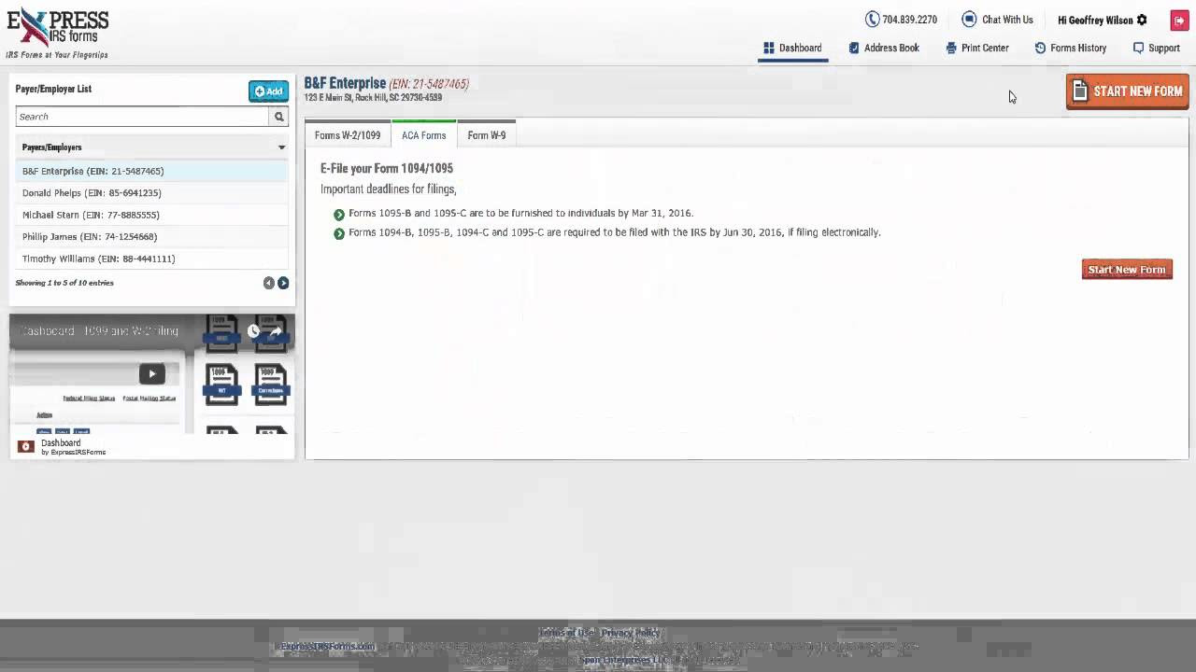Image resolution: width=1196 pixels, height=672 pixels.
Task: Open Address Book in top navigation
Action: pos(884,48)
